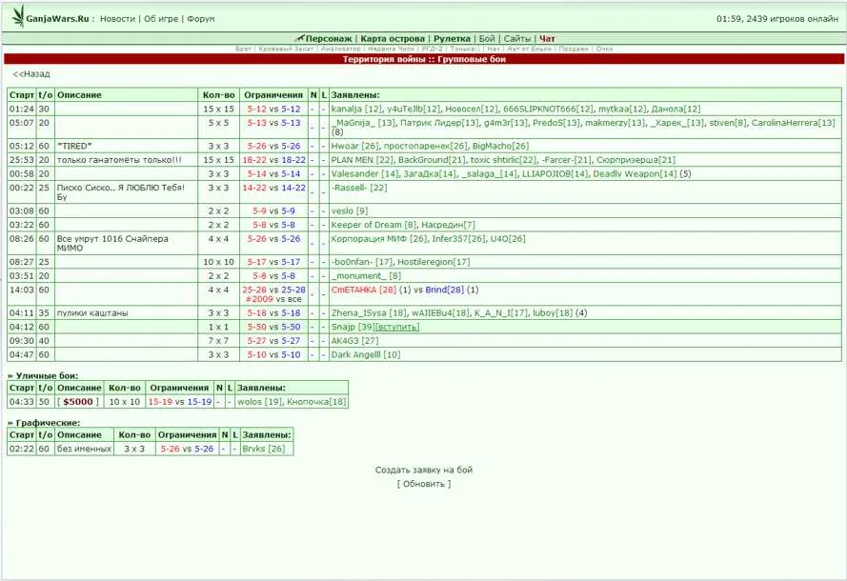Open the Сайты menu item
Image resolution: width=847 pixels, height=581 pixels.
[517, 39]
